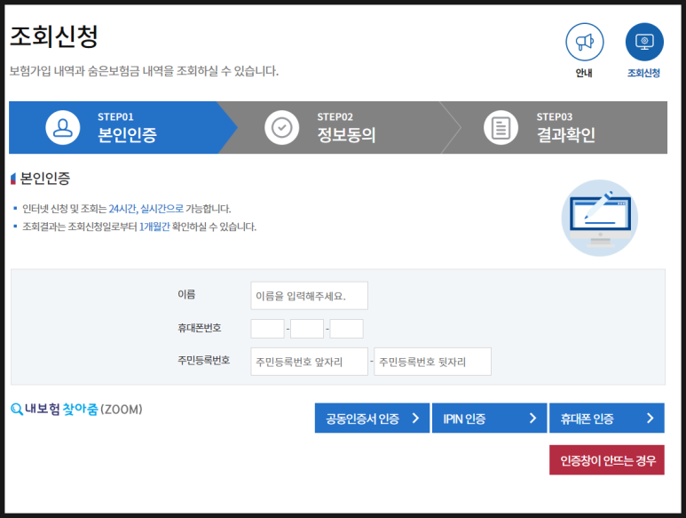Screen dimensions: 686x518
Task: Click the 인증창이 안뜨는 경우 button
Action: click(607, 460)
